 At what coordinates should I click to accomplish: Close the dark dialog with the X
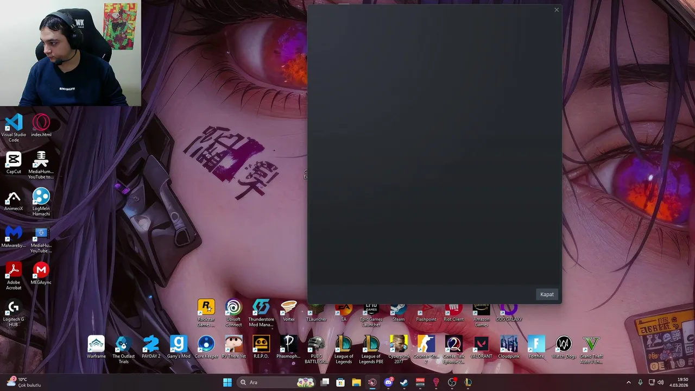(557, 10)
